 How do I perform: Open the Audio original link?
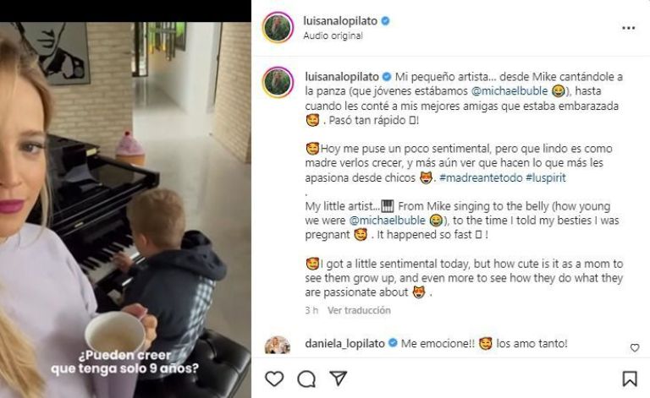(x=333, y=35)
